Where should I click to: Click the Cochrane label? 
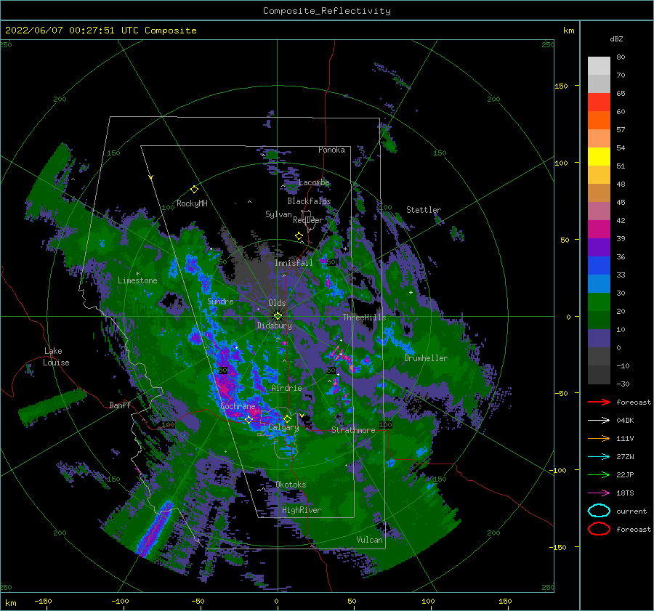(x=238, y=406)
